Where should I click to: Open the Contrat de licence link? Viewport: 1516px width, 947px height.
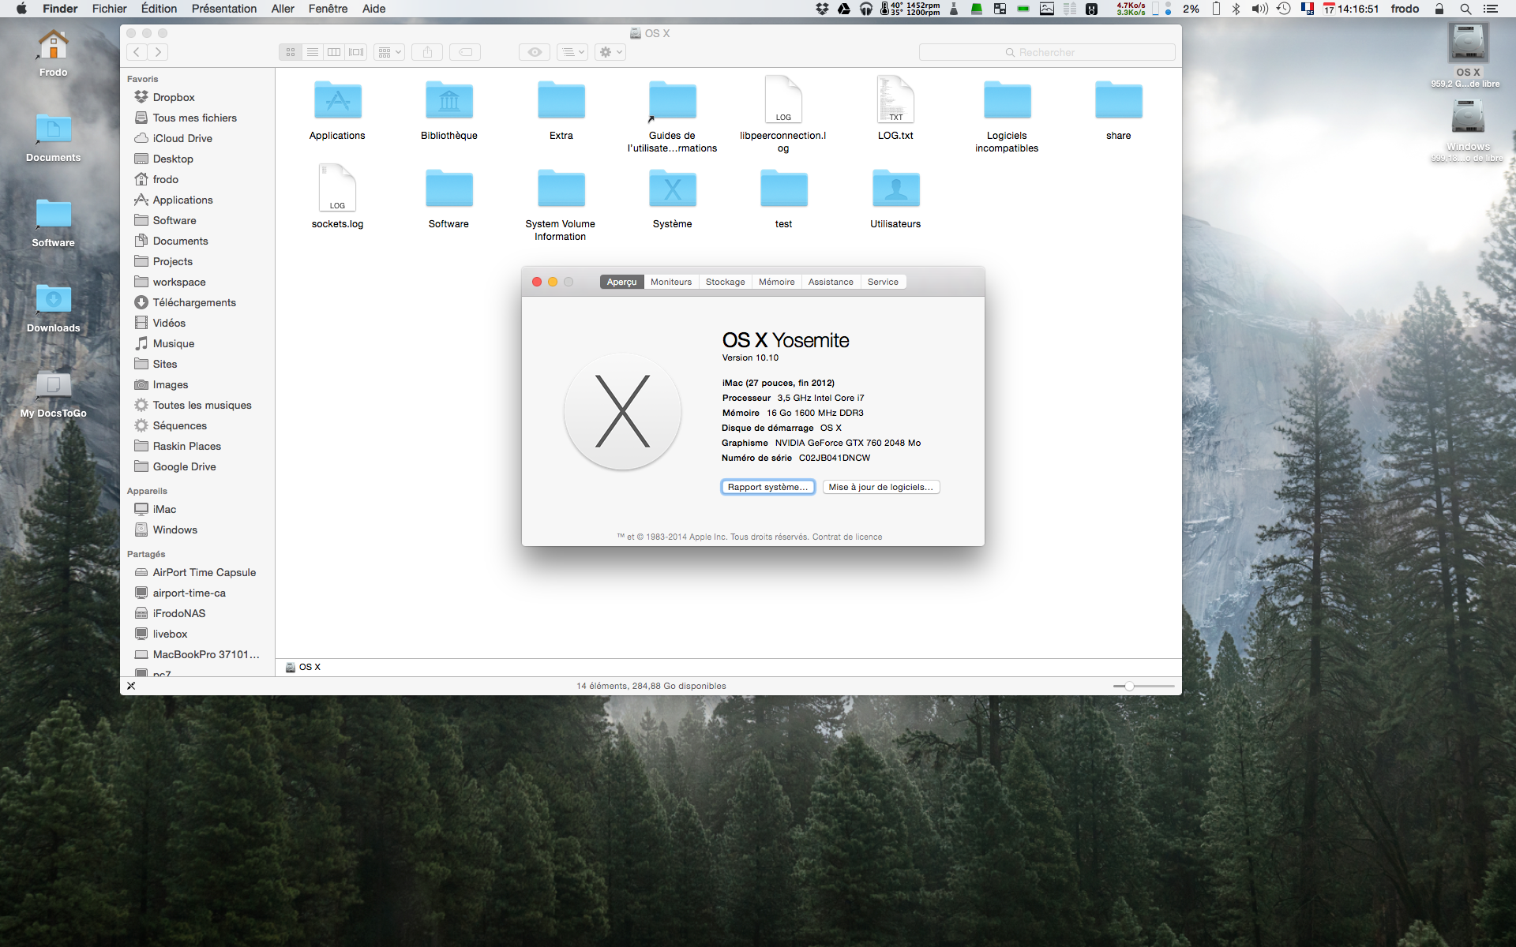click(x=847, y=537)
